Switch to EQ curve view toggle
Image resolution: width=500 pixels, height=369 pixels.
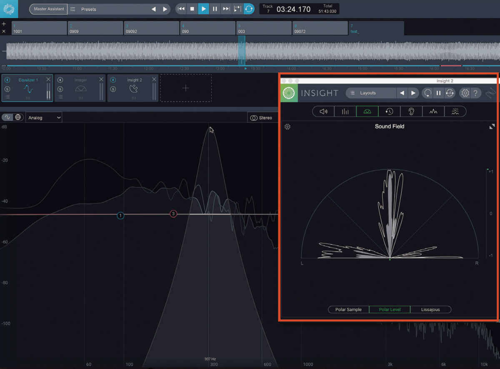(7, 118)
